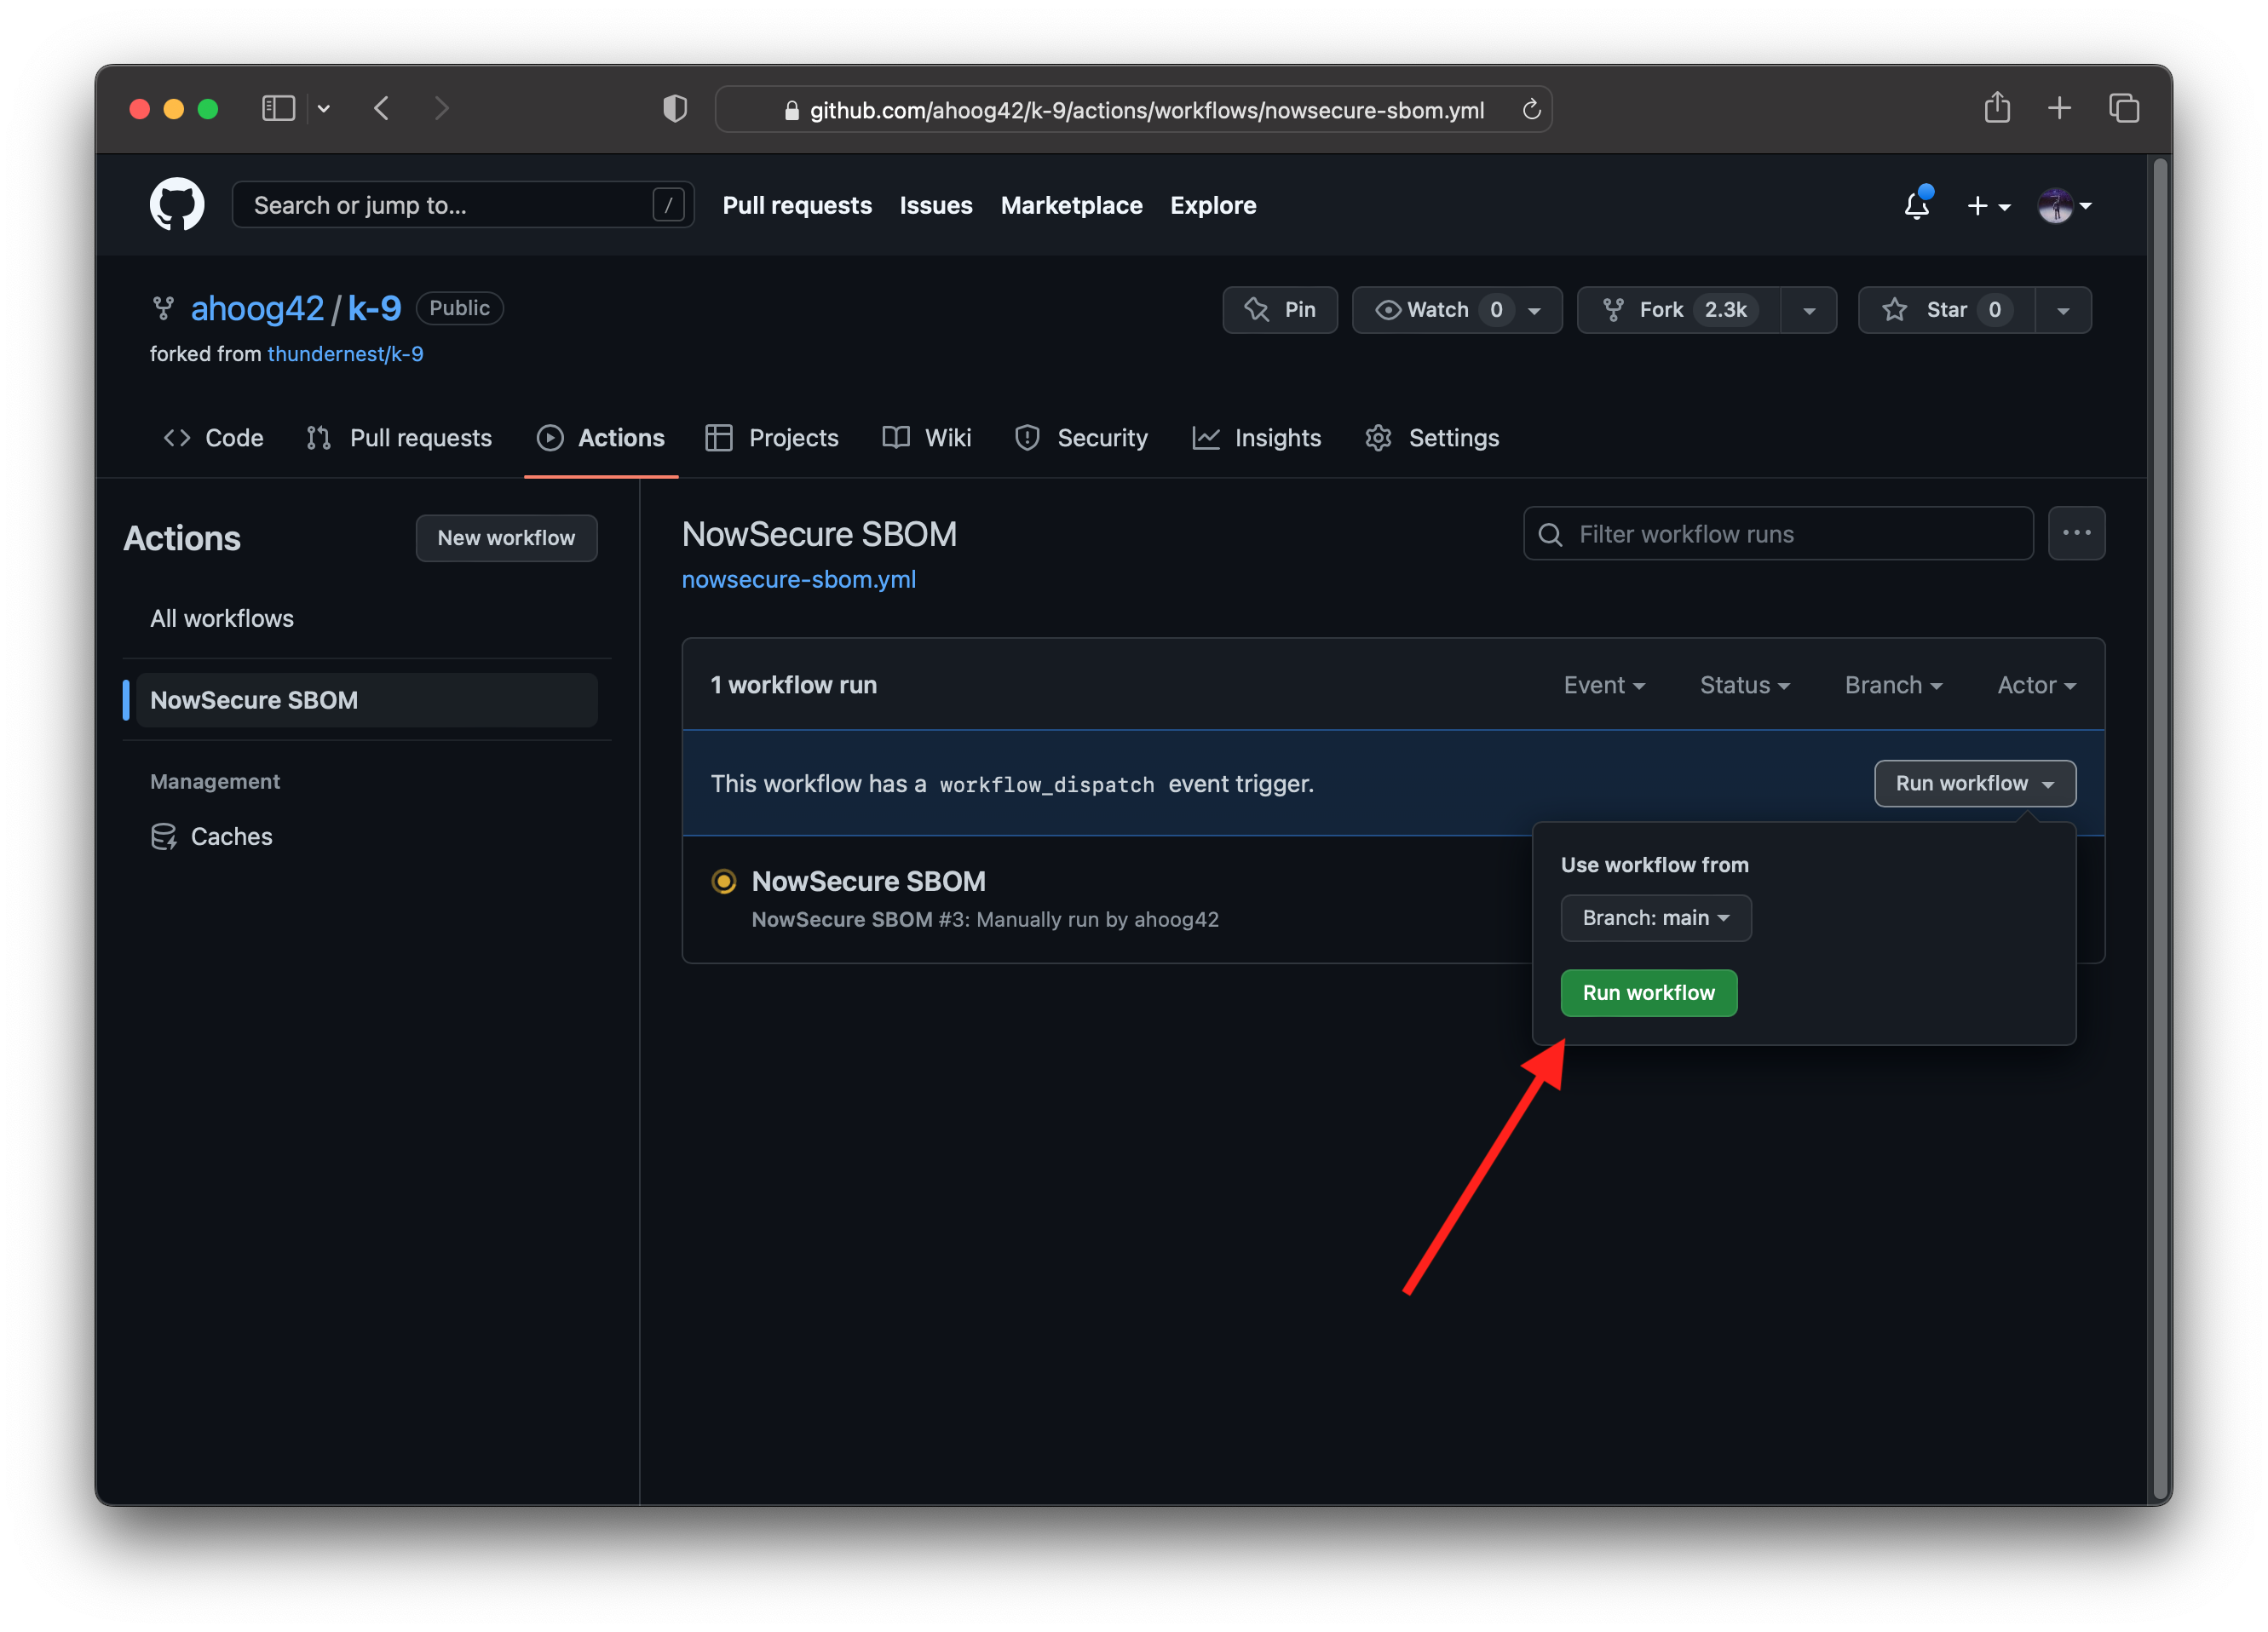Click the Public visibility badge

[459, 308]
